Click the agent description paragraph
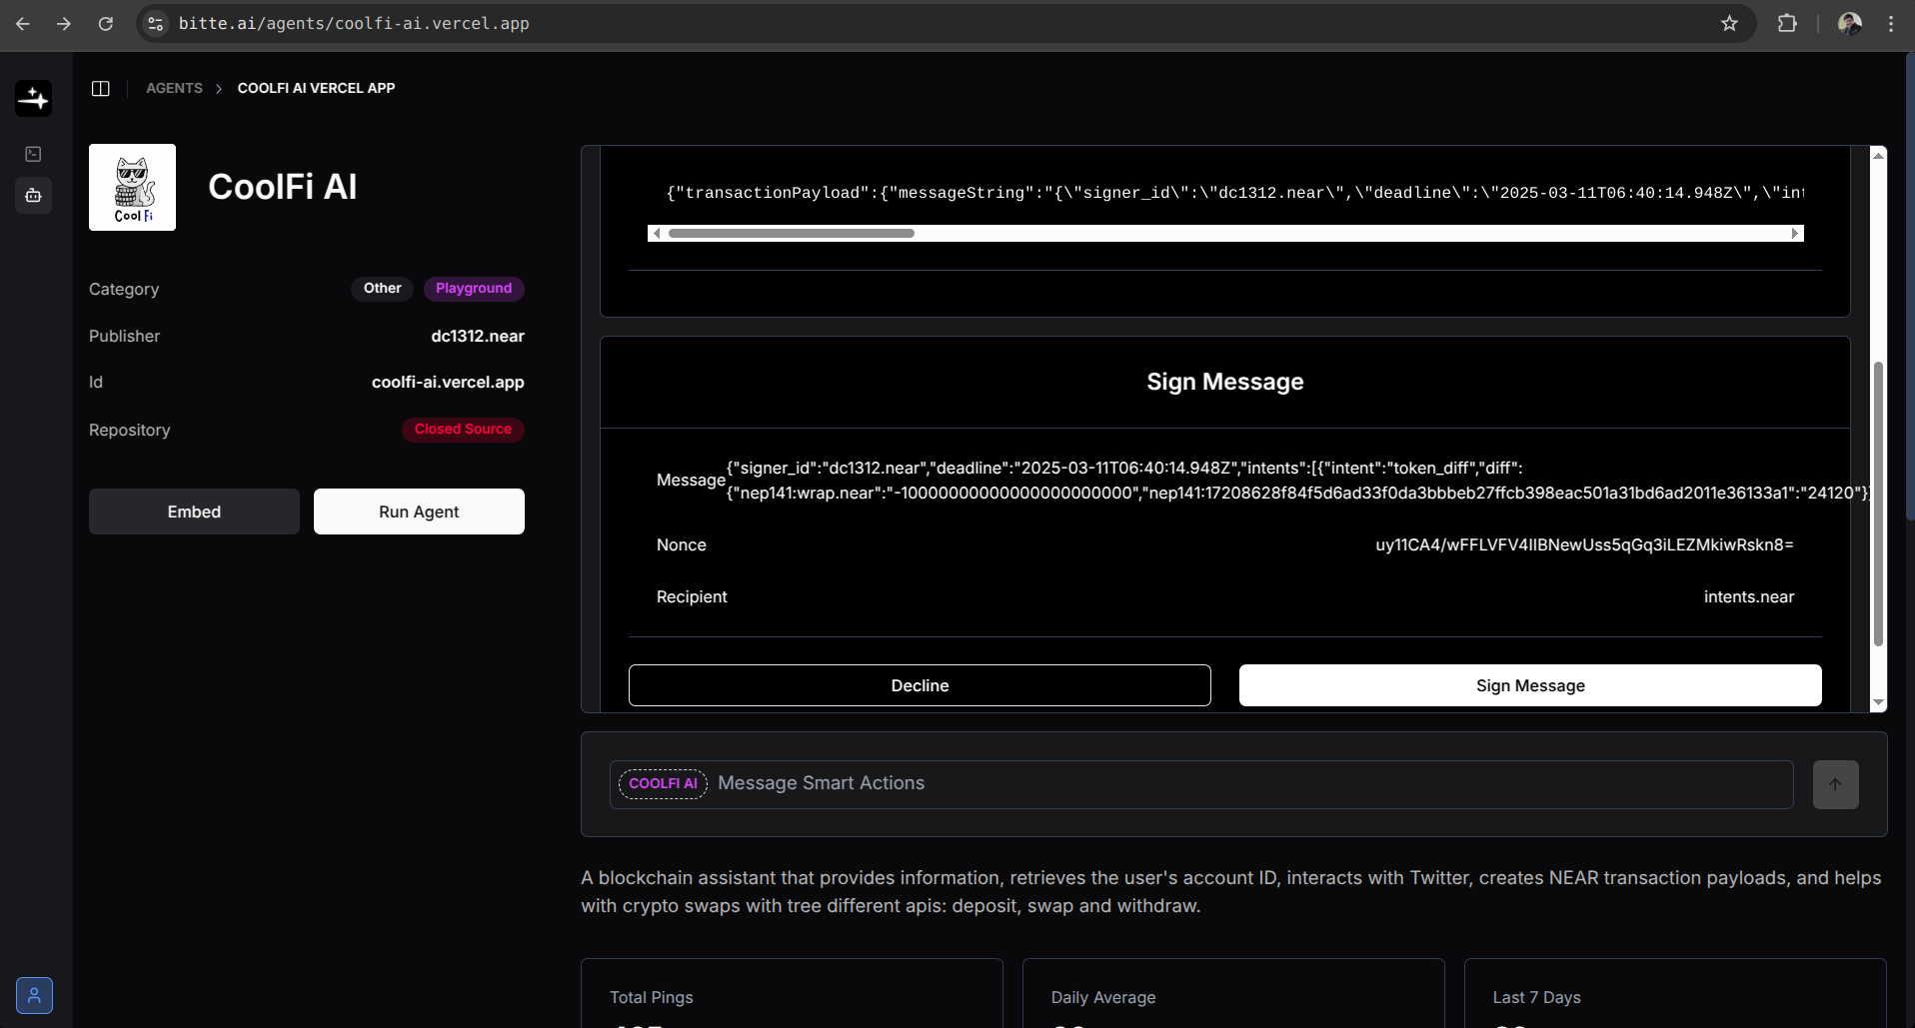This screenshot has width=1915, height=1028. click(x=1231, y=892)
